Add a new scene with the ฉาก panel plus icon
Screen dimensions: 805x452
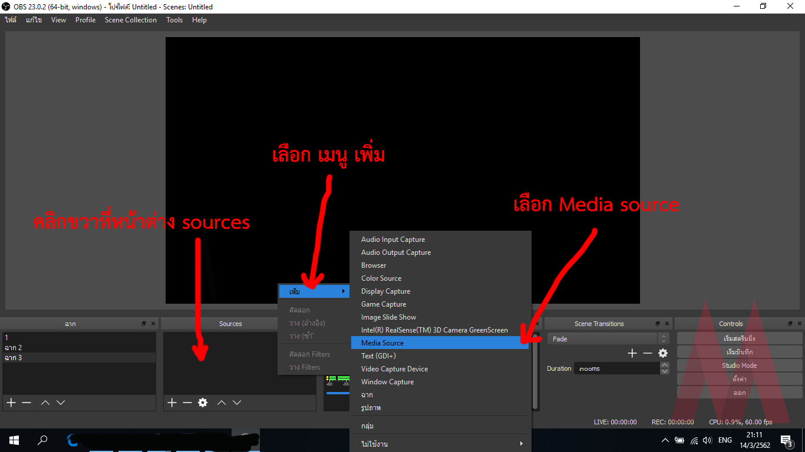[11, 403]
